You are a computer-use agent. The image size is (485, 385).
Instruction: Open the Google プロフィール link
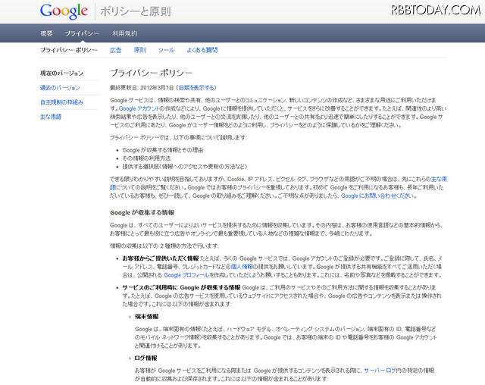coord(186,275)
